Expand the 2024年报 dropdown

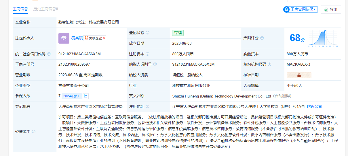click(71, 96)
